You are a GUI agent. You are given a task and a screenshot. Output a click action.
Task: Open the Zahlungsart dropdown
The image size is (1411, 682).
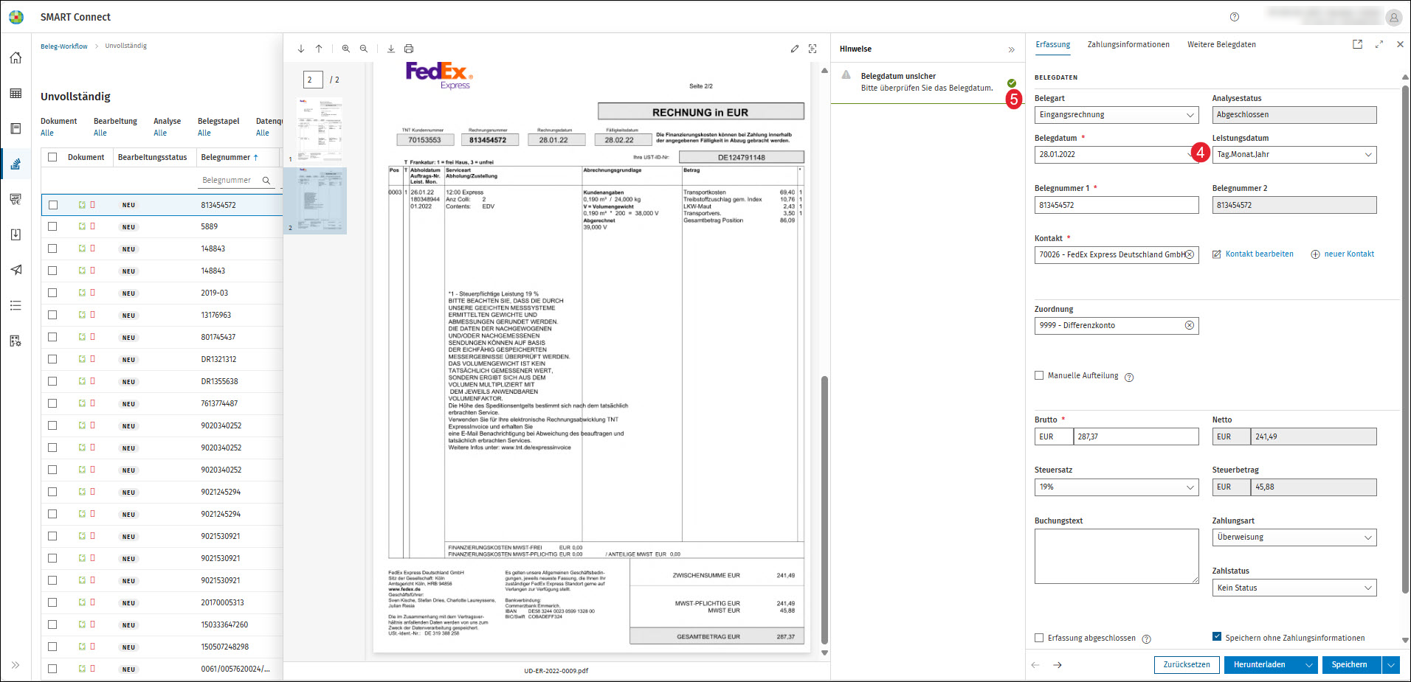[x=1294, y=537]
